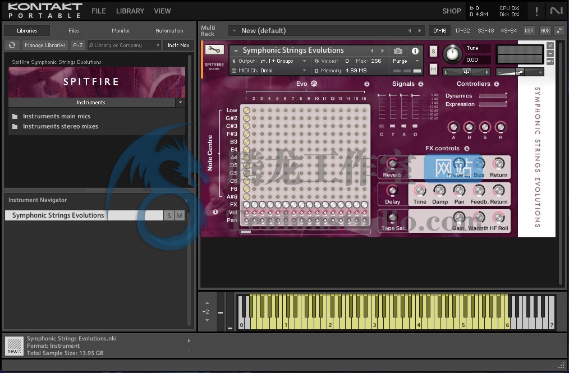Image resolution: width=569 pixels, height=373 pixels.
Task: Show rack page 17-32
Action: point(462,30)
